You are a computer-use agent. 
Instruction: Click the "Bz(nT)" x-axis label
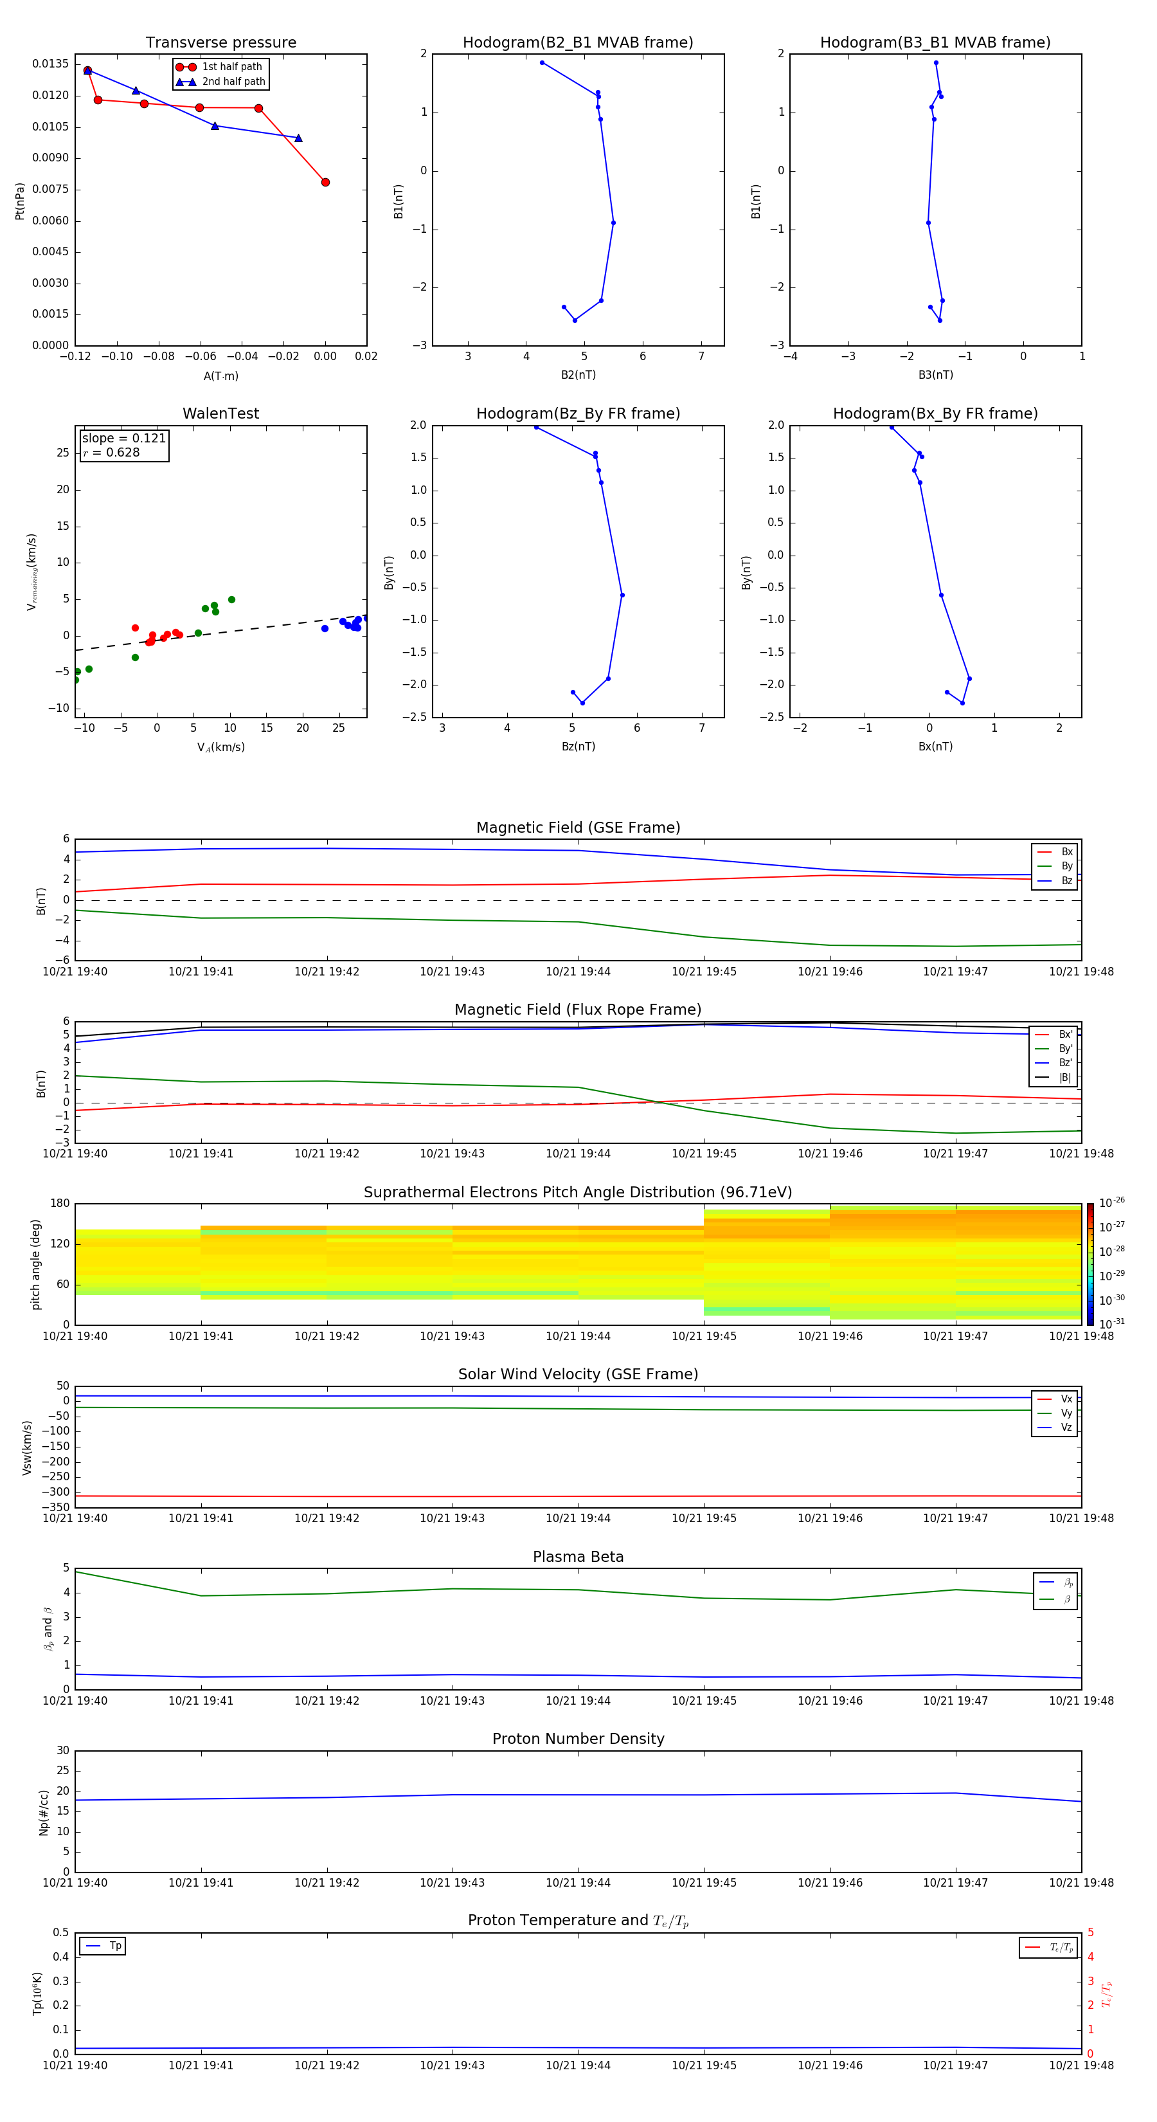coord(578,747)
